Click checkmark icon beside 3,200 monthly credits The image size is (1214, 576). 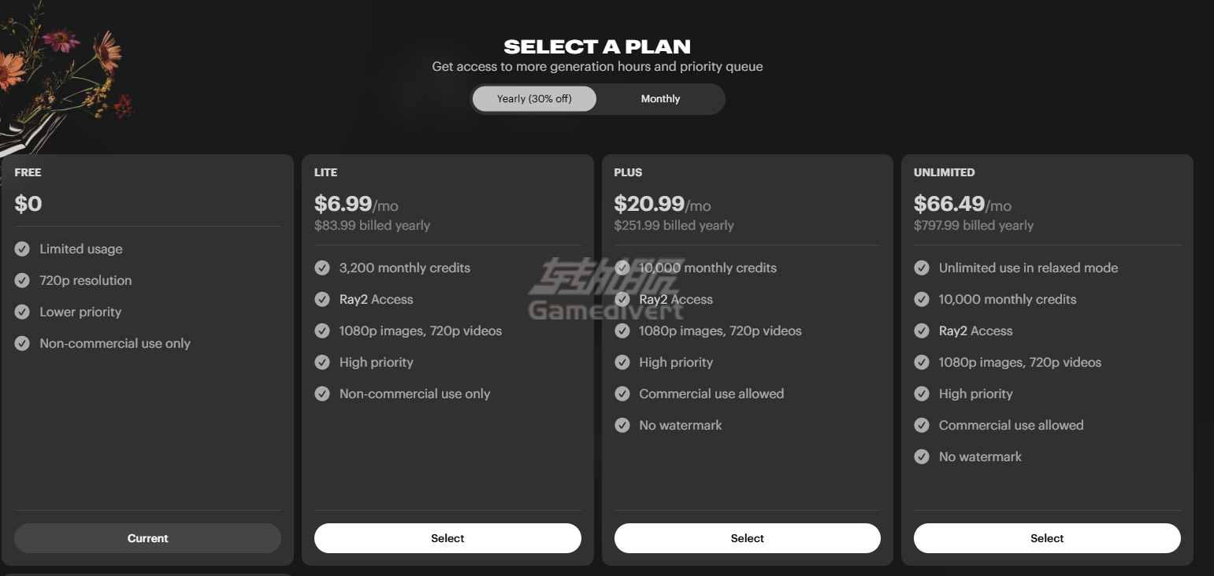click(322, 268)
